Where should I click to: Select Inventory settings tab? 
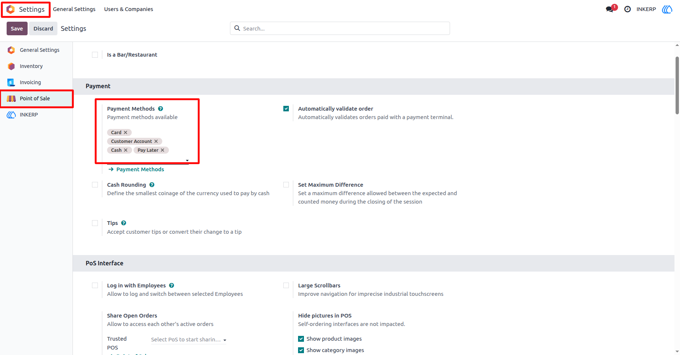click(x=36, y=66)
